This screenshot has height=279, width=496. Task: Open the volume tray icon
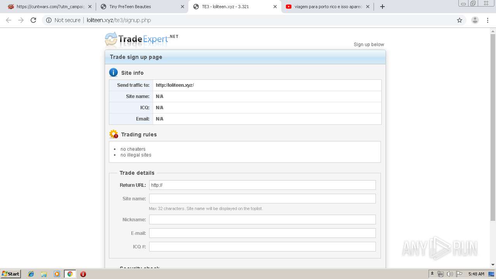point(449,274)
